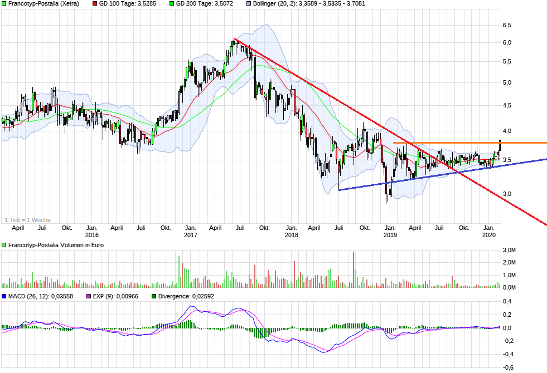The image size is (547, 373).
Task: Click the blue Bollinger legend swatch
Action: click(249, 3)
